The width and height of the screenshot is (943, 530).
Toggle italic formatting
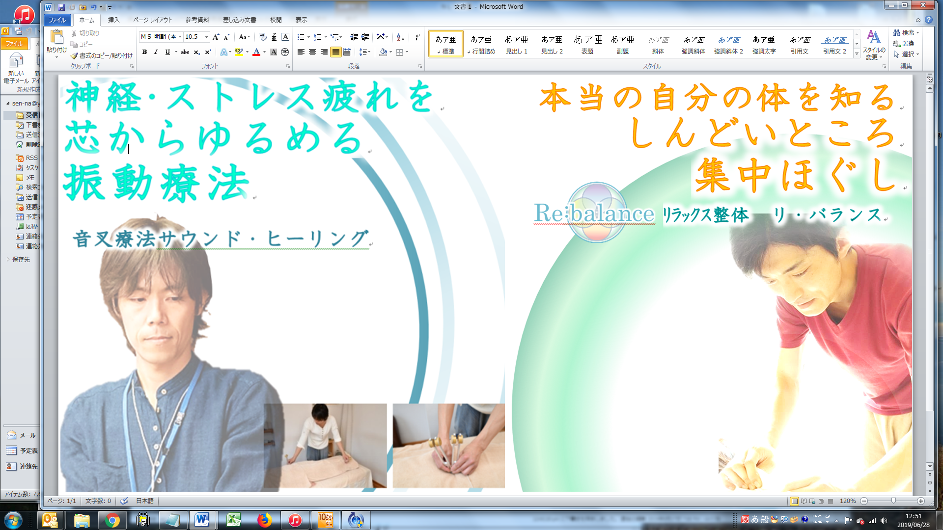pos(156,52)
